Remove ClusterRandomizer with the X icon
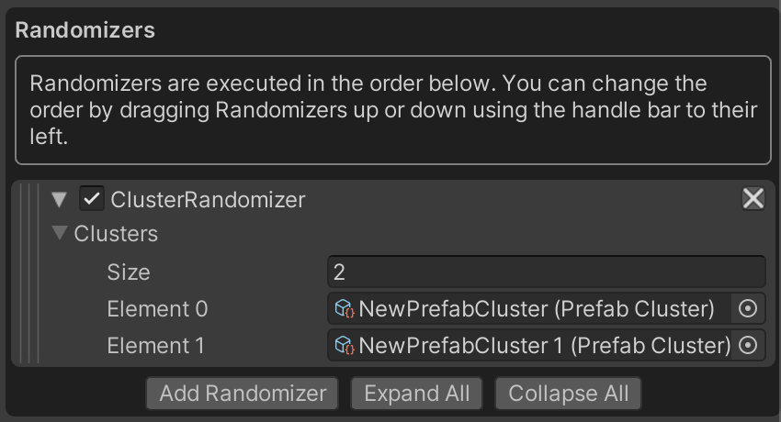 (x=753, y=198)
